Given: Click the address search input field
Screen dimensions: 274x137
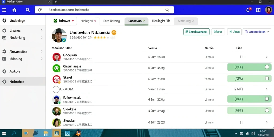Looking at the screenshot, I should (x=104, y=10).
